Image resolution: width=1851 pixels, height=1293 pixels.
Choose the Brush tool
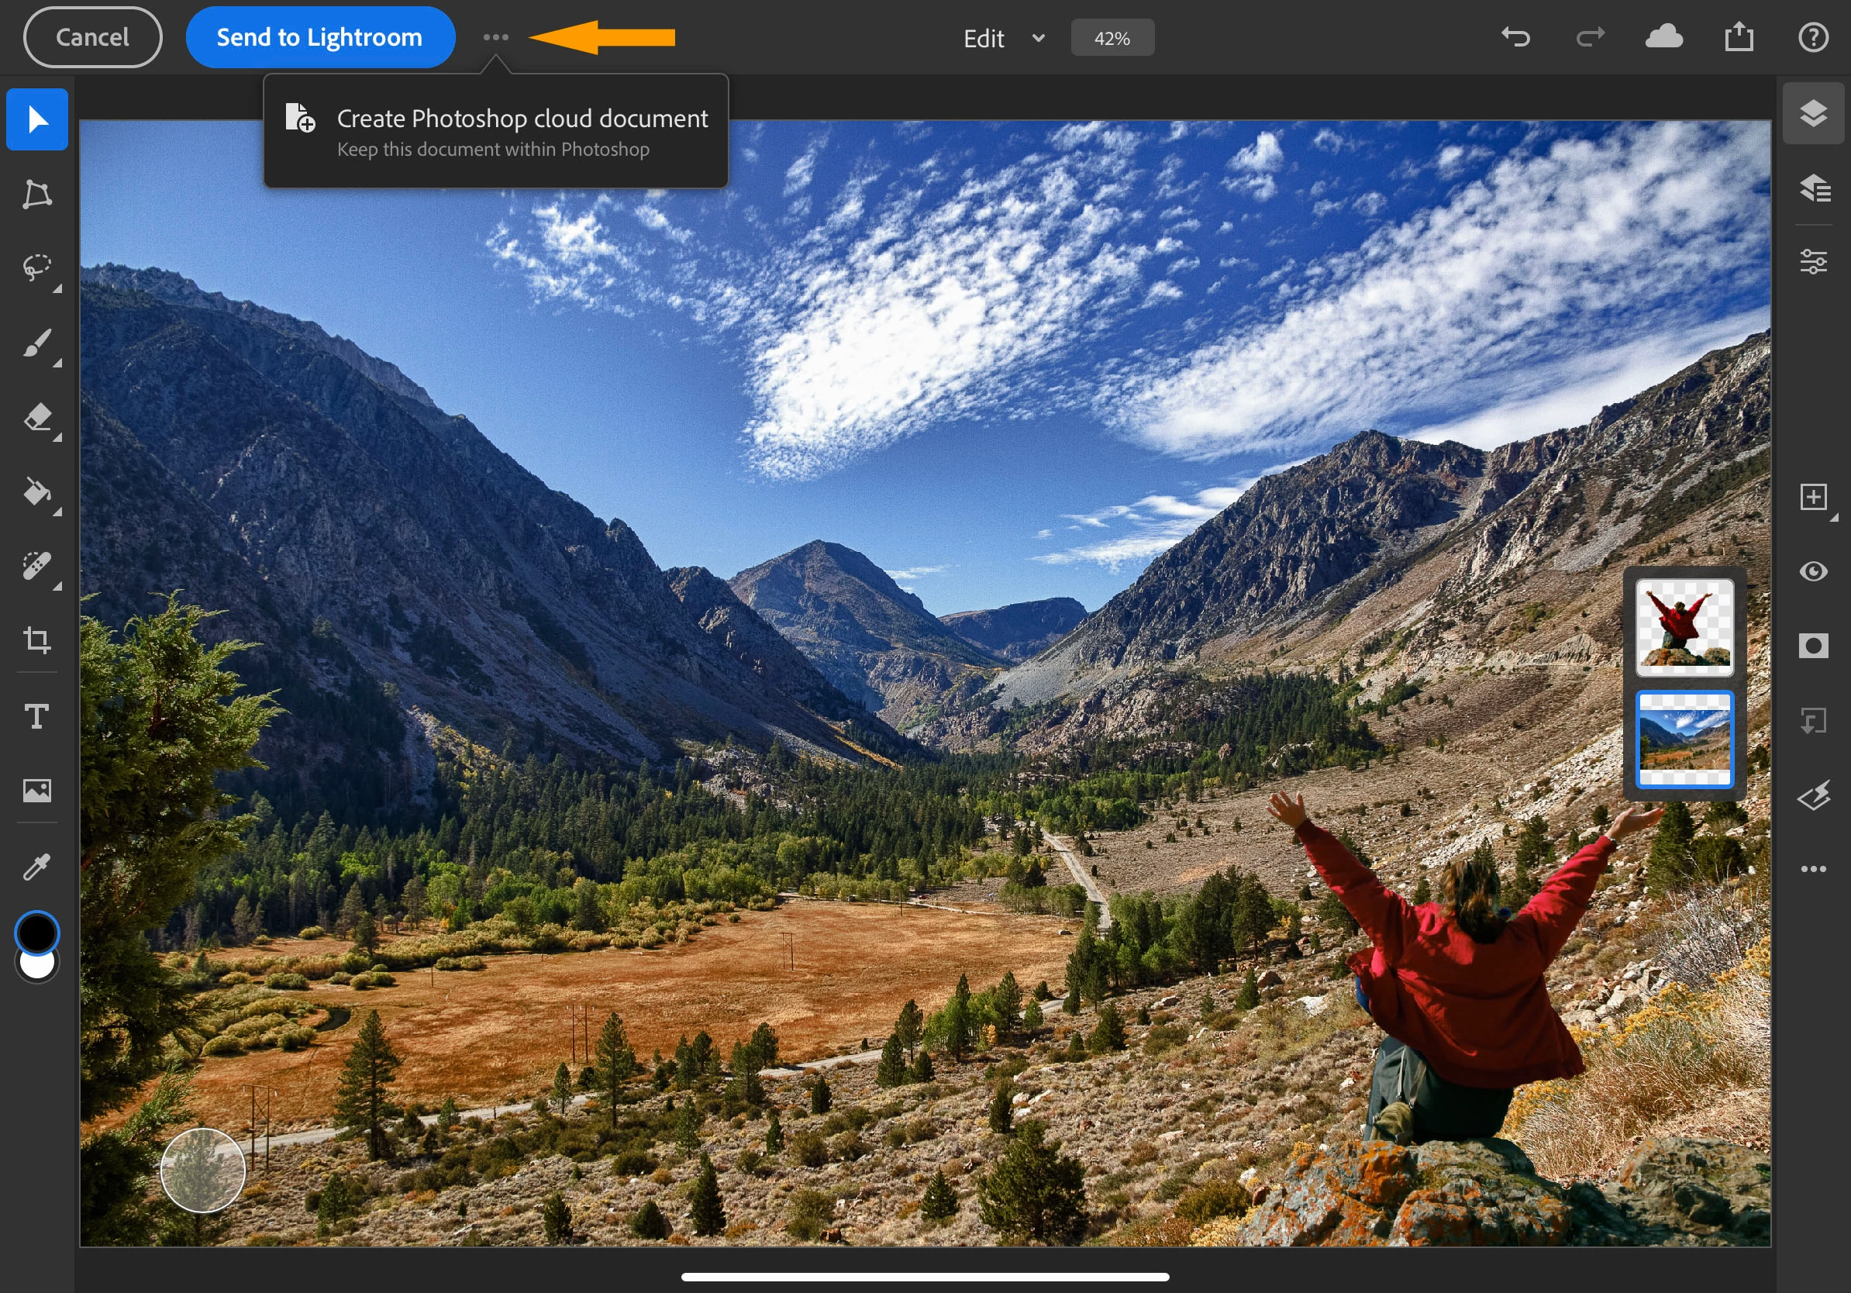[37, 343]
